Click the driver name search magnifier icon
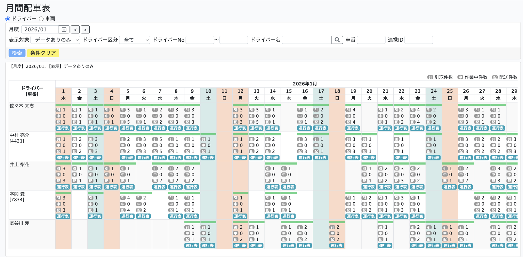Image resolution: width=523 pixels, height=257 pixels. click(x=337, y=40)
